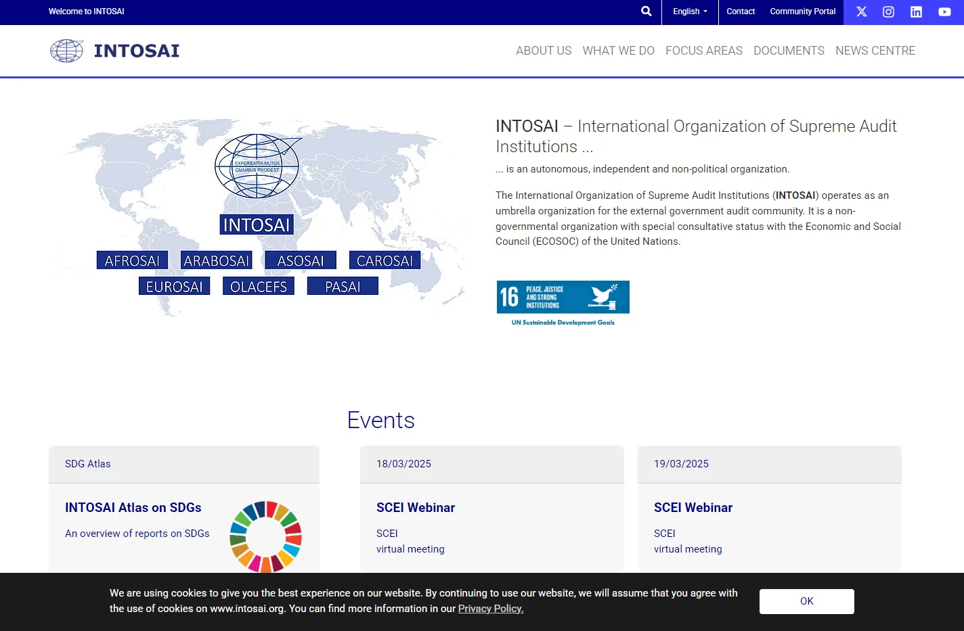Image resolution: width=964 pixels, height=631 pixels.
Task: Click the globe emblem on the world map
Action: 257,166
